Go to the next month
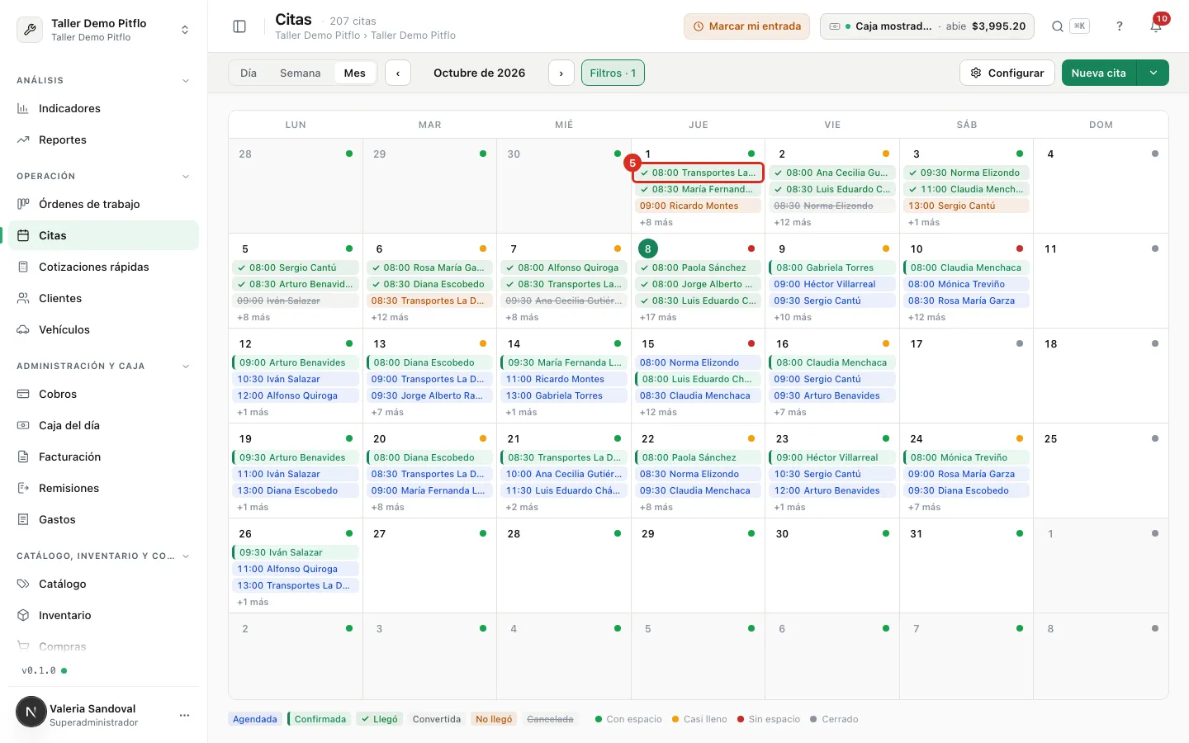This screenshot has height=743, width=1189. pyautogui.click(x=561, y=73)
